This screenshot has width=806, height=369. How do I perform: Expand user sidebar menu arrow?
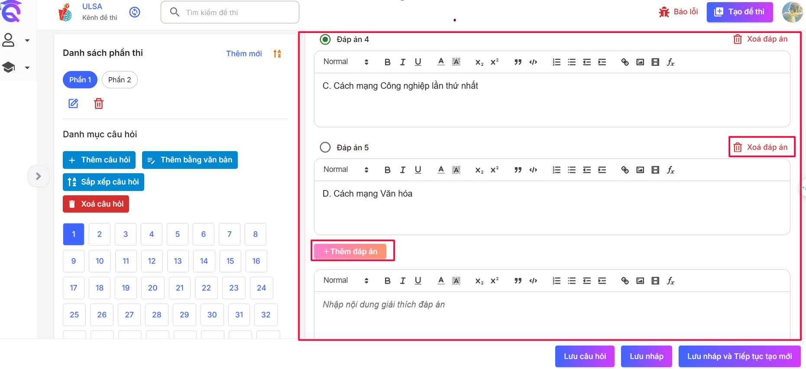[27, 40]
